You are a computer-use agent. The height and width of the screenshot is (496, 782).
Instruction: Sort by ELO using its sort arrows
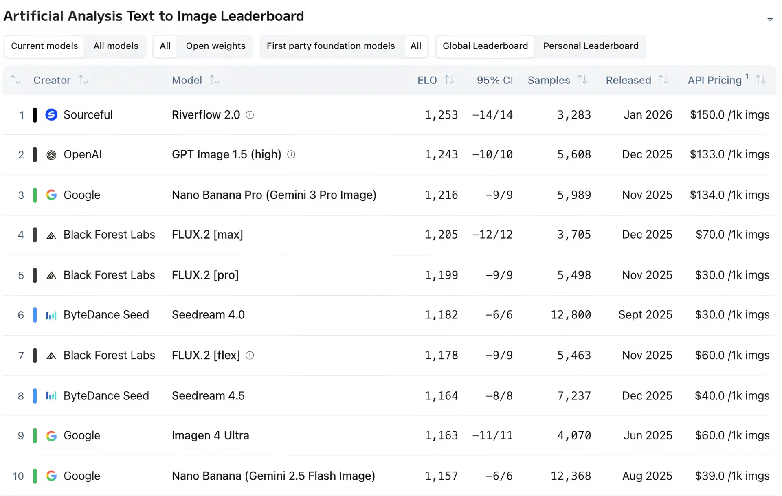point(449,80)
